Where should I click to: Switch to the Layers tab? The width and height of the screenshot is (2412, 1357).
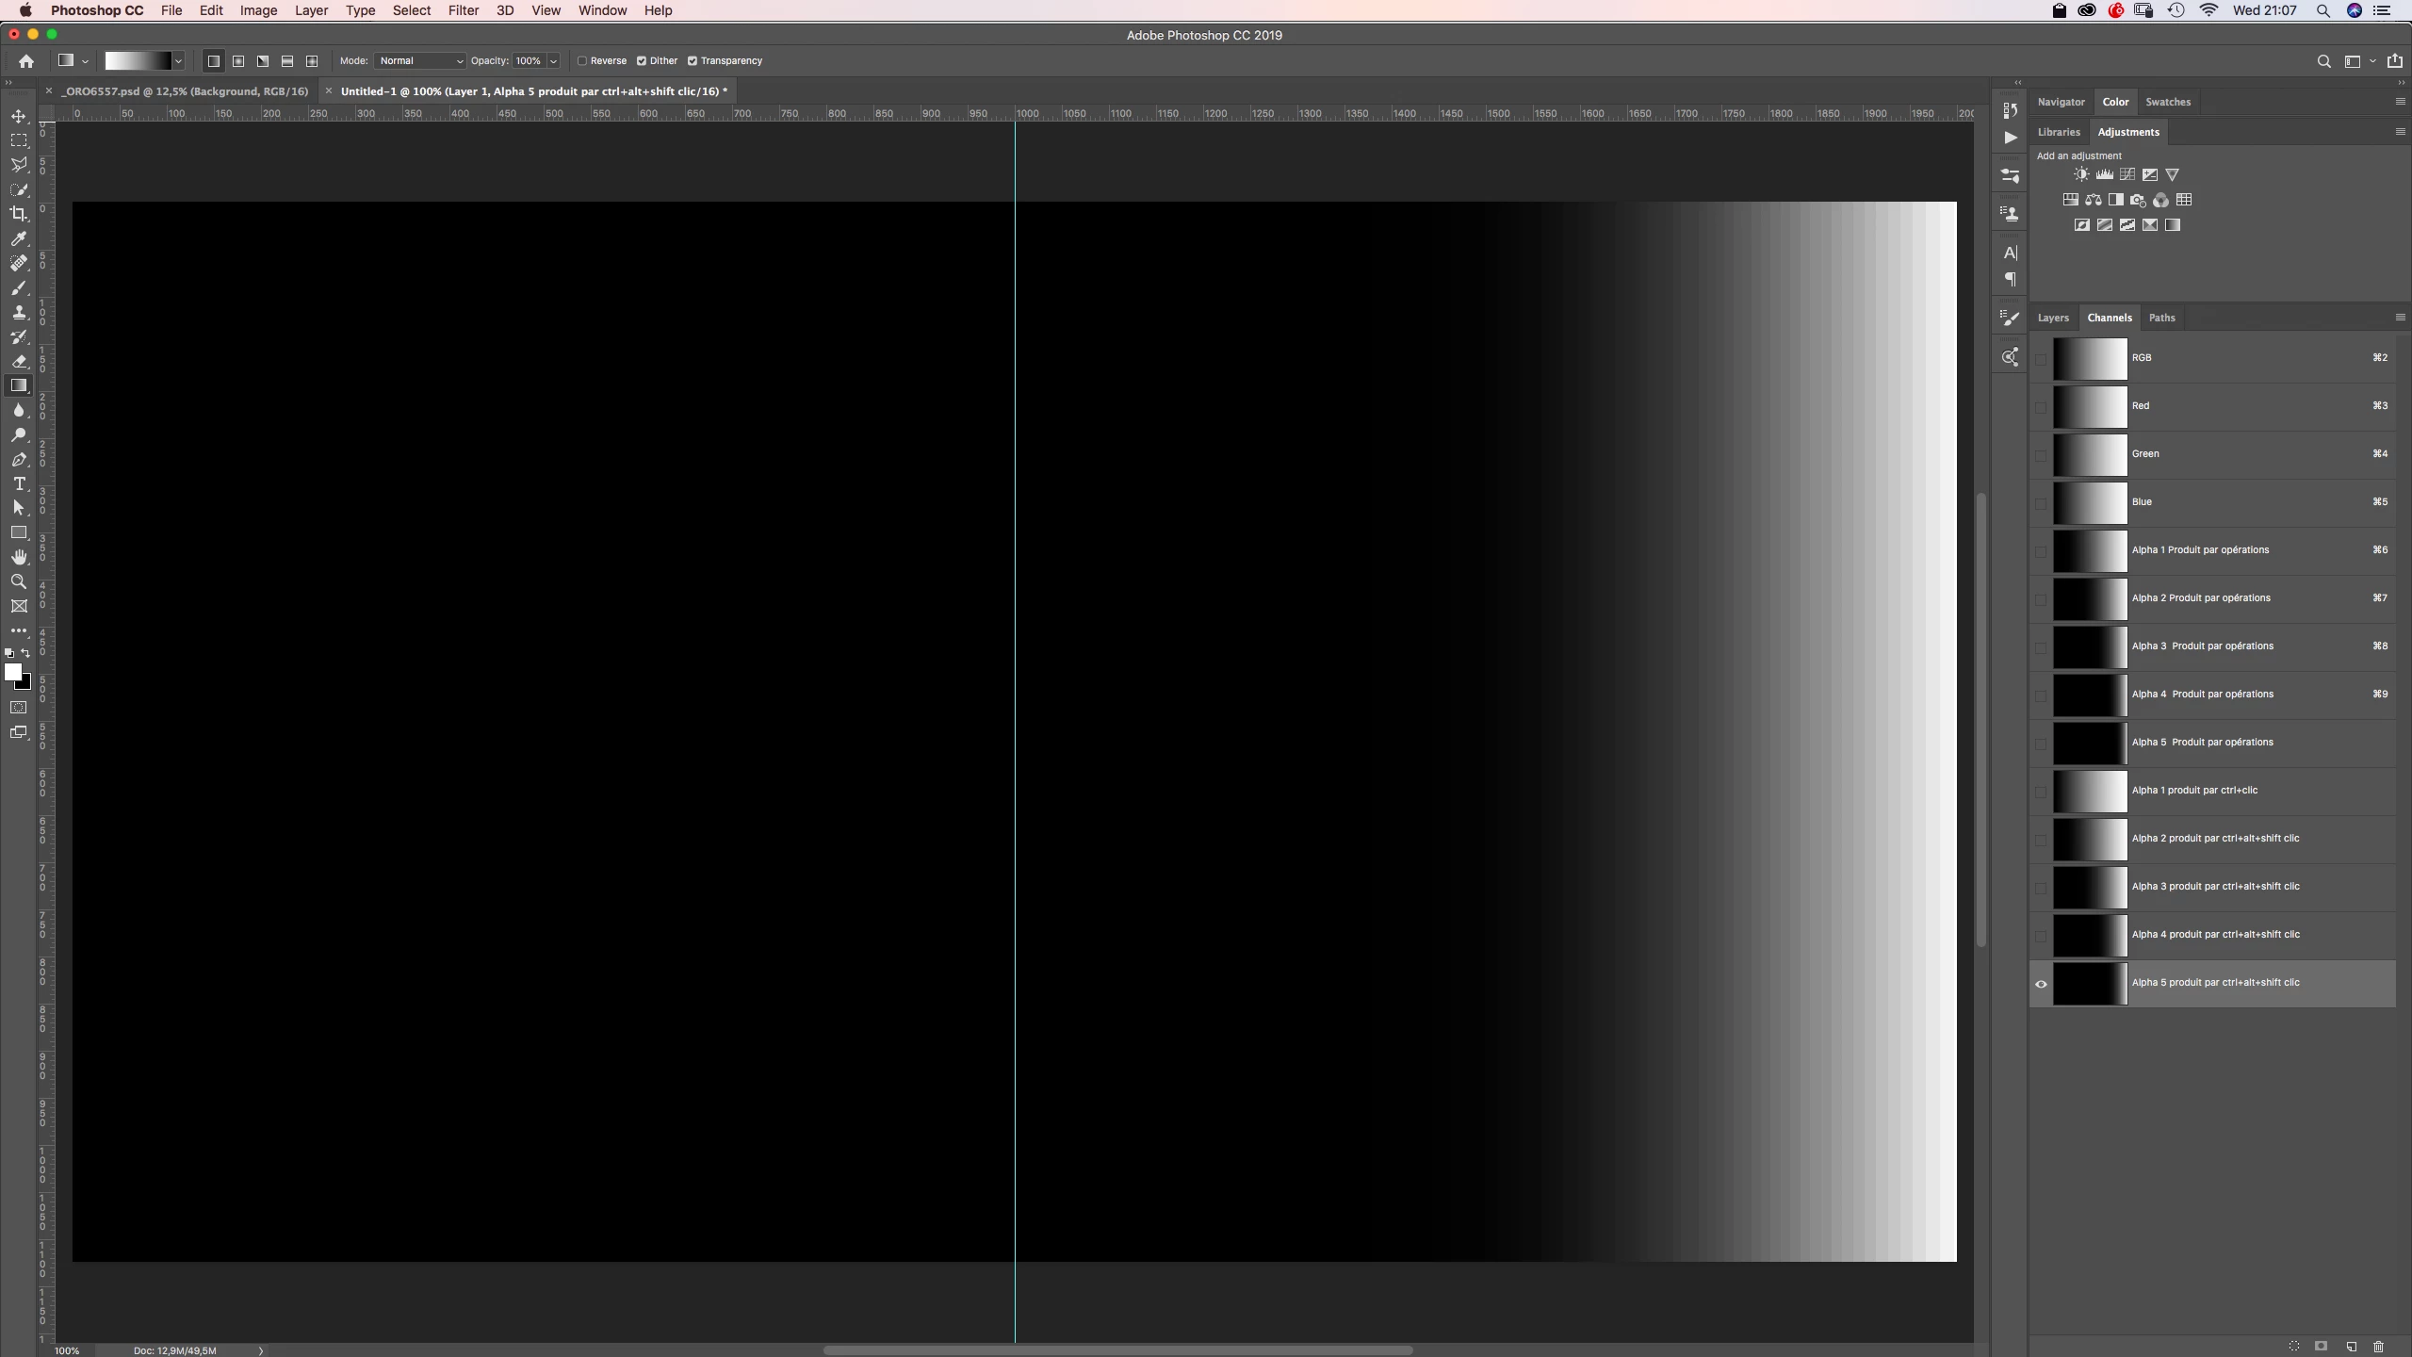(x=2053, y=318)
